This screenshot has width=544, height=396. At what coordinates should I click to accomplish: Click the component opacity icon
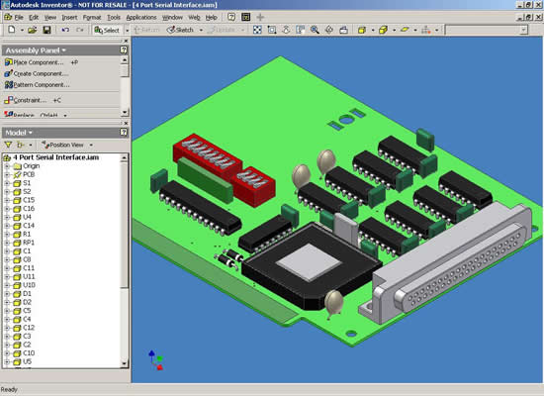(426, 30)
